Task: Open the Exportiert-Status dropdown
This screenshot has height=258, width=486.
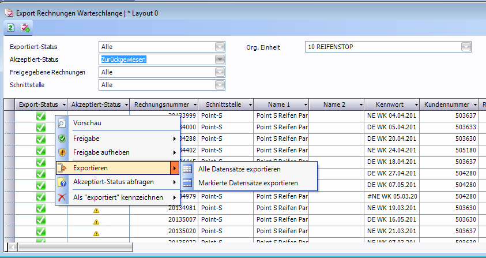Action: [220, 47]
